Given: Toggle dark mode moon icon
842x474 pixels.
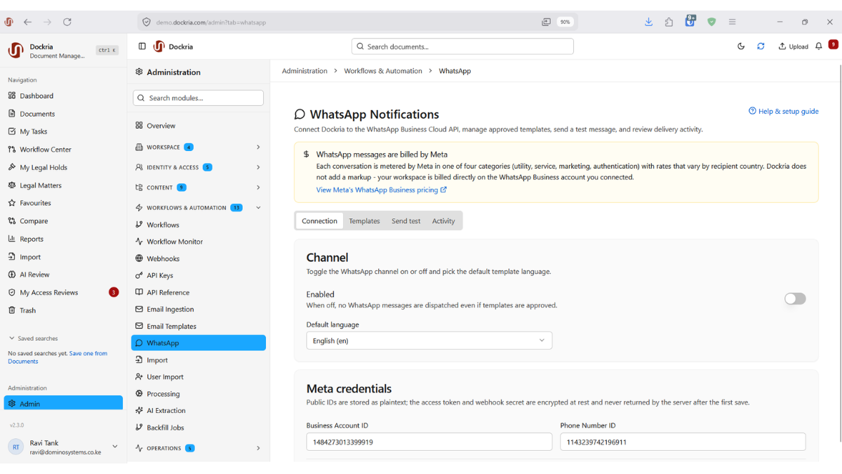Looking at the screenshot, I should tap(741, 46).
